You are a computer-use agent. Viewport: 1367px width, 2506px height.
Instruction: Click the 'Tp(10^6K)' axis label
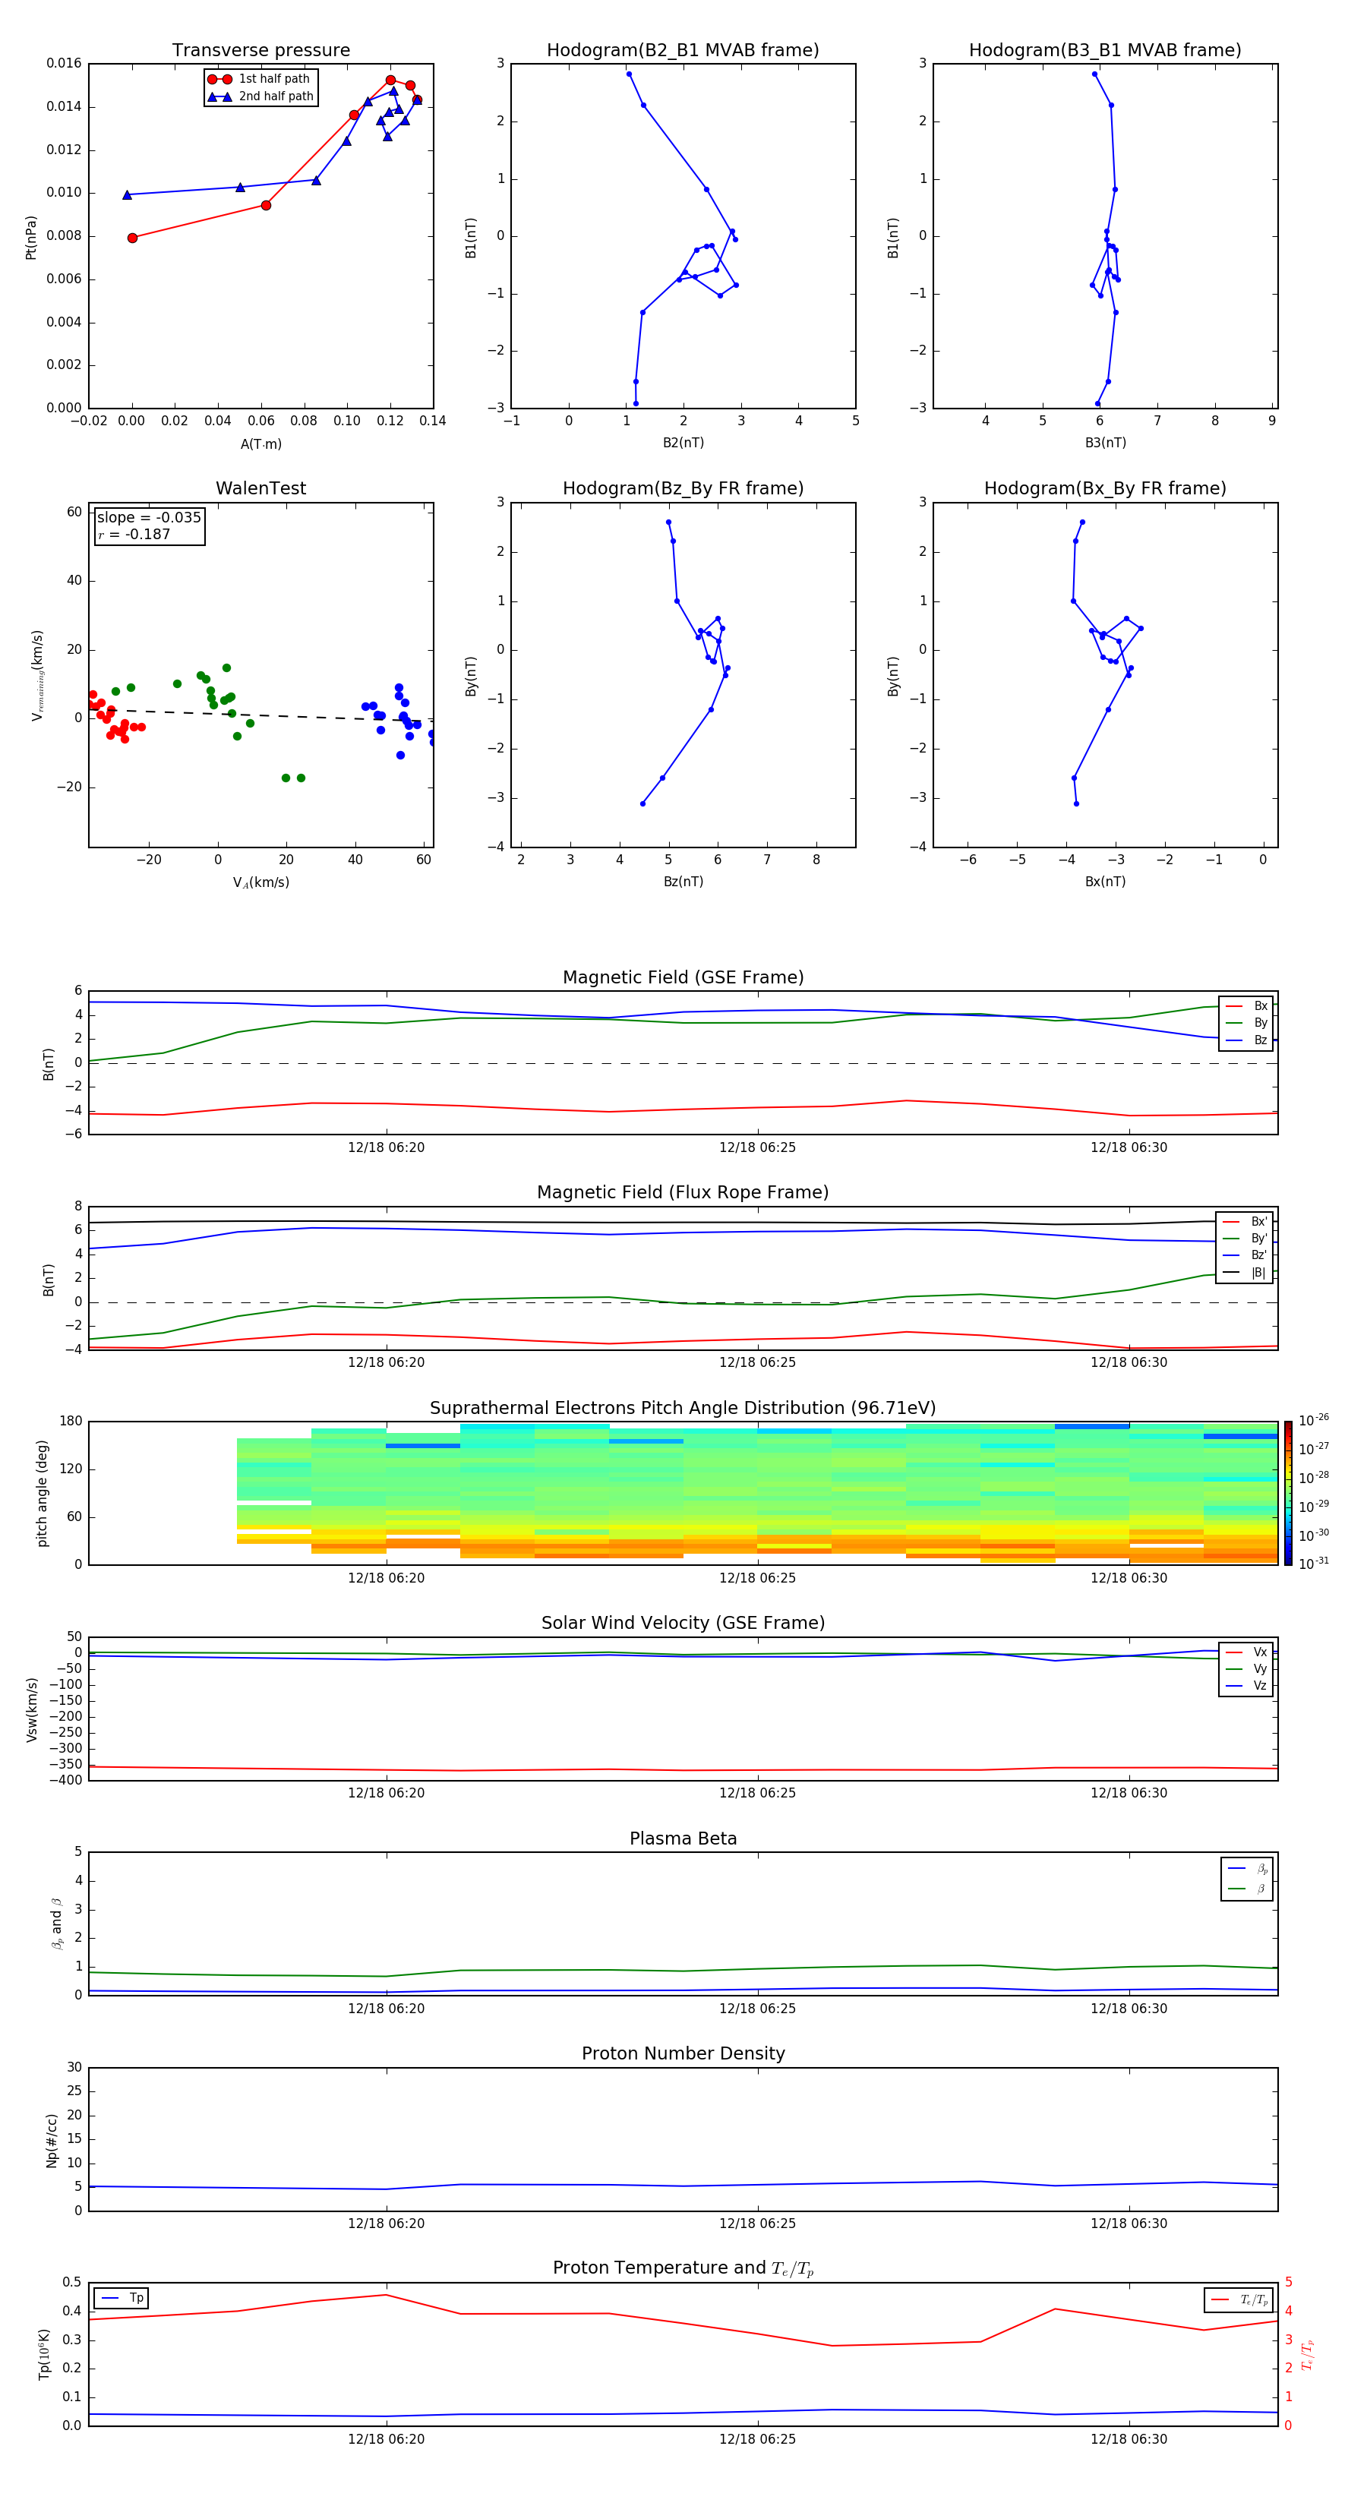[44, 2354]
